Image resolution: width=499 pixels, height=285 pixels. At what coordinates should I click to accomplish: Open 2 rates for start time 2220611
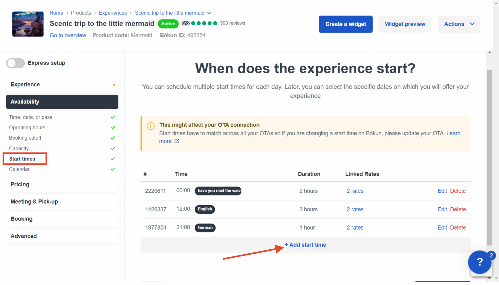tap(355, 191)
